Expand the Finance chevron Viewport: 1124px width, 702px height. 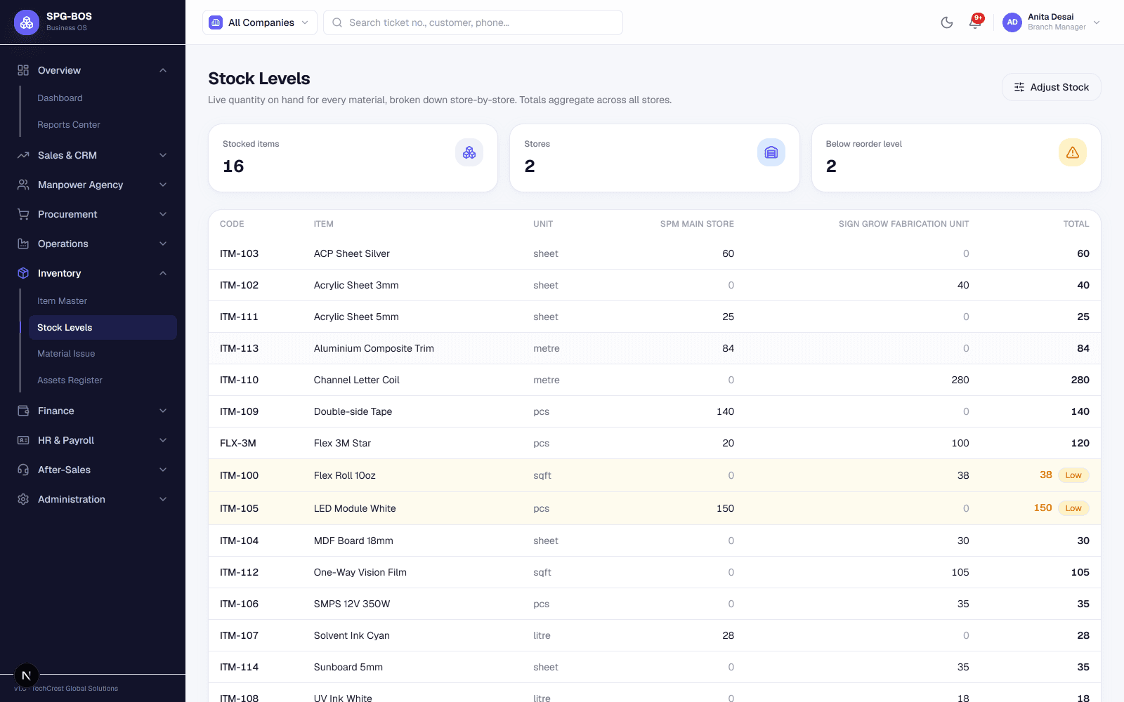[x=163, y=411]
